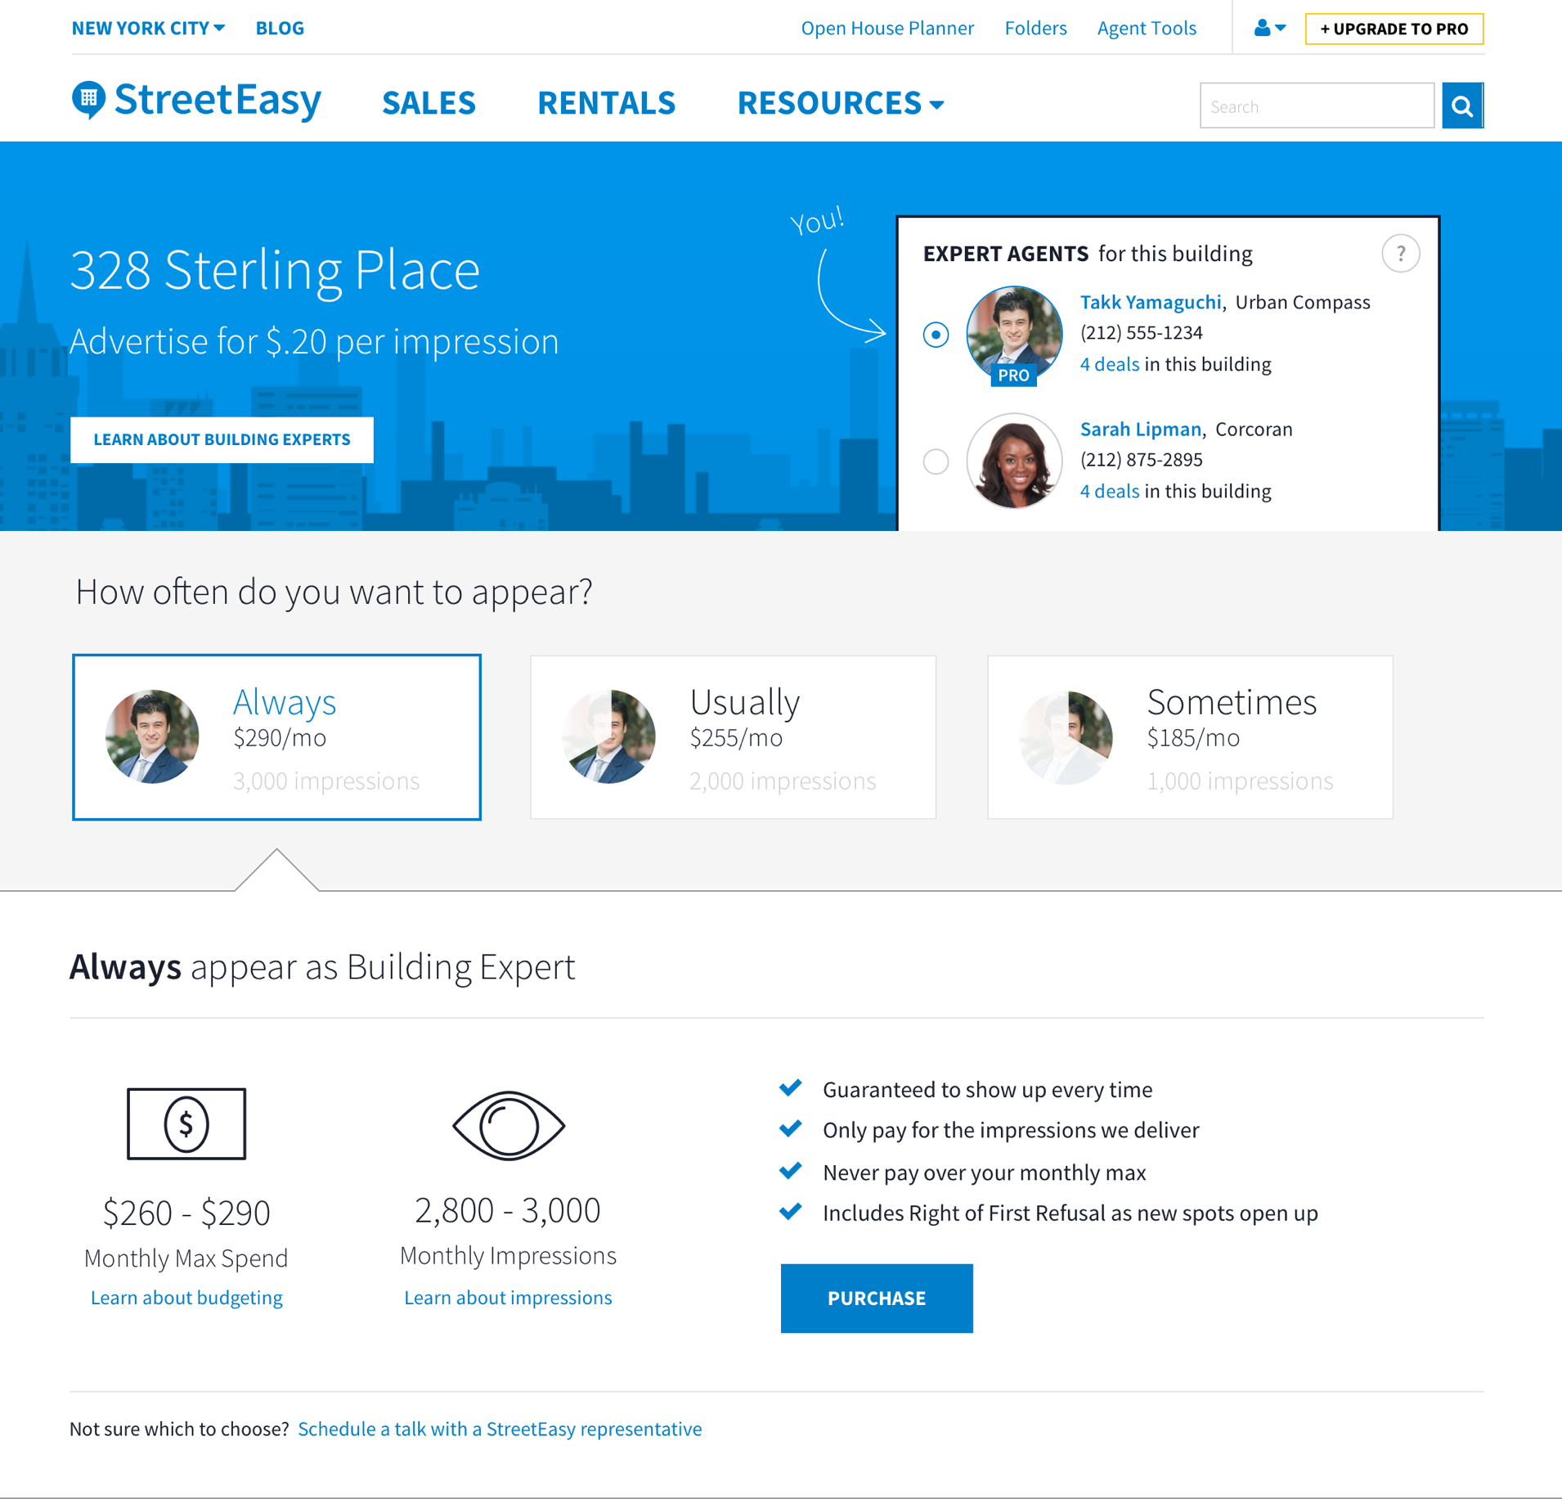Click the Purchase button
1562x1499 pixels.
[877, 1298]
